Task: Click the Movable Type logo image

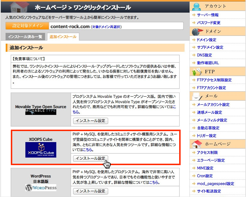Action: point(41,112)
